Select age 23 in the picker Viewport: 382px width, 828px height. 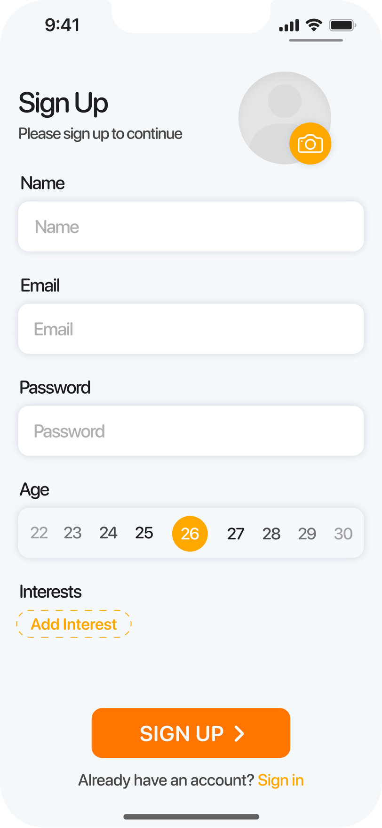[73, 533]
